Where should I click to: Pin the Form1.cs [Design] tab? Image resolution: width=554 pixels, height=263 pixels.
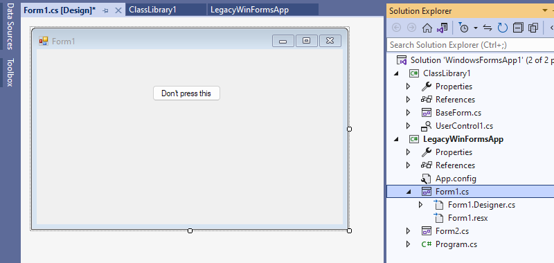pyautogui.click(x=105, y=10)
